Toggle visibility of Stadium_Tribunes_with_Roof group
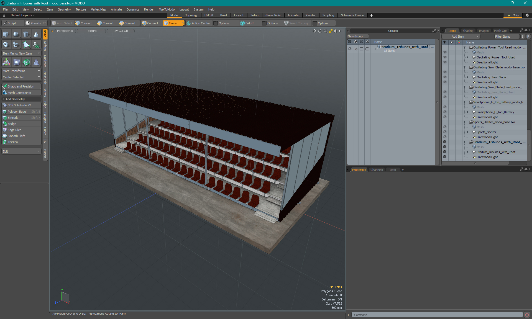This screenshot has width=532, height=319. click(x=350, y=49)
